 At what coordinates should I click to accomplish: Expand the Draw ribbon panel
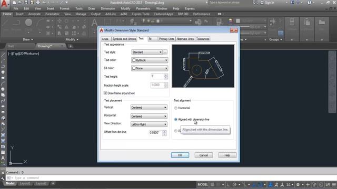pyautogui.click(x=28, y=39)
